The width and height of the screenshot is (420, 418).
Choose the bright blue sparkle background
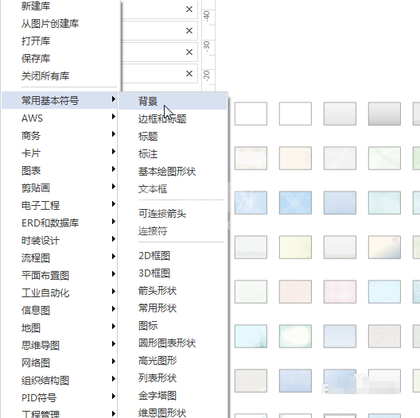coord(295,203)
